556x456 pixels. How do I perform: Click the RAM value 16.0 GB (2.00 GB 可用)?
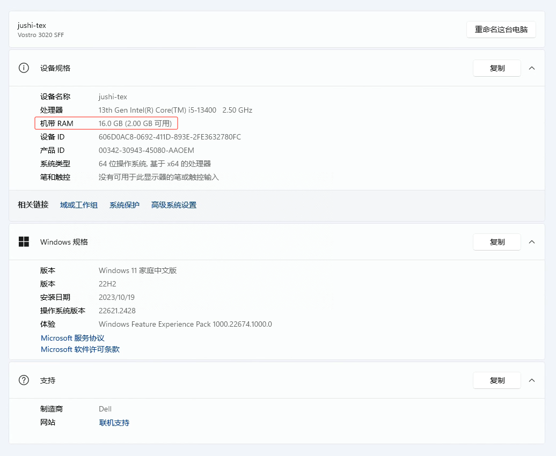tap(135, 123)
